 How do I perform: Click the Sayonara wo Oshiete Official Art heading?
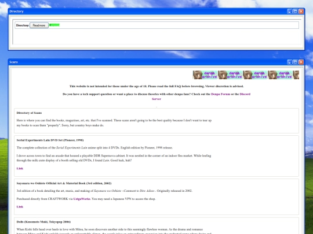click(64, 183)
